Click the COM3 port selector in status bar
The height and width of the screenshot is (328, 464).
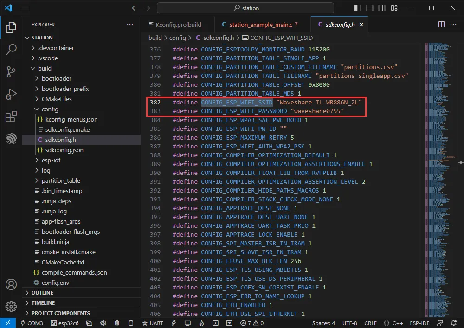pos(32,323)
